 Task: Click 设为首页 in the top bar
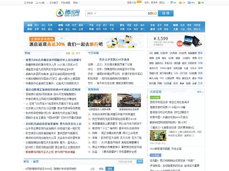(x=54, y=3)
